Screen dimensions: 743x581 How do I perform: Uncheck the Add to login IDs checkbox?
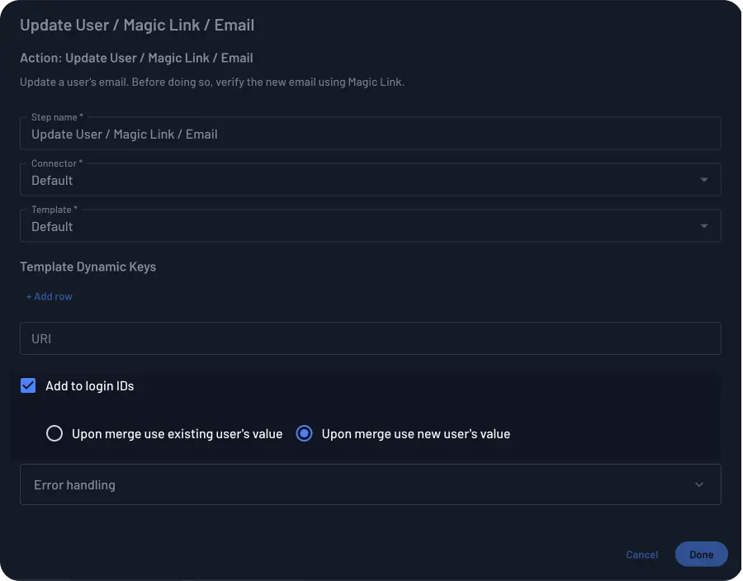coord(27,385)
